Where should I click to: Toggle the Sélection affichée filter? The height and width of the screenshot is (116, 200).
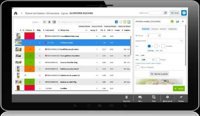[124, 26]
